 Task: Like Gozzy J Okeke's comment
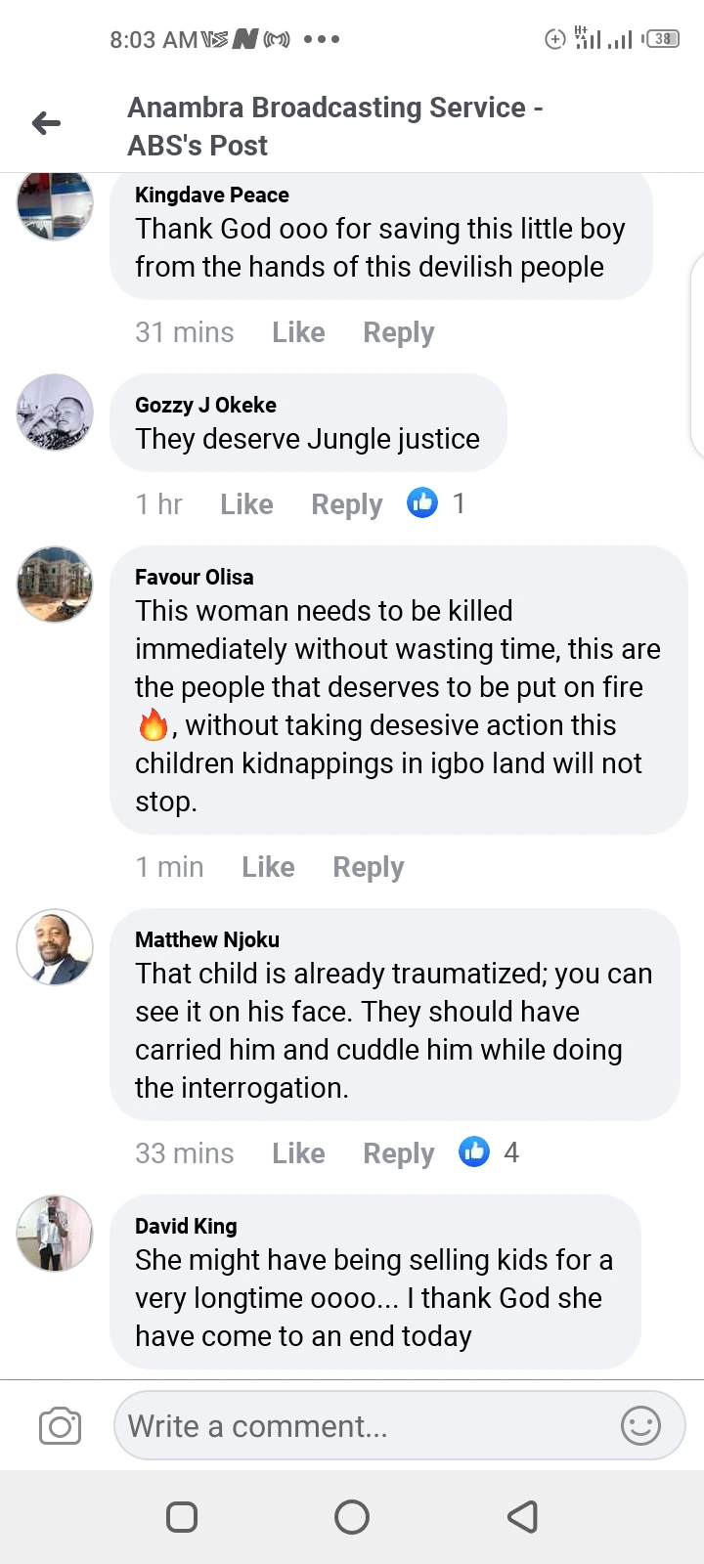(x=246, y=504)
